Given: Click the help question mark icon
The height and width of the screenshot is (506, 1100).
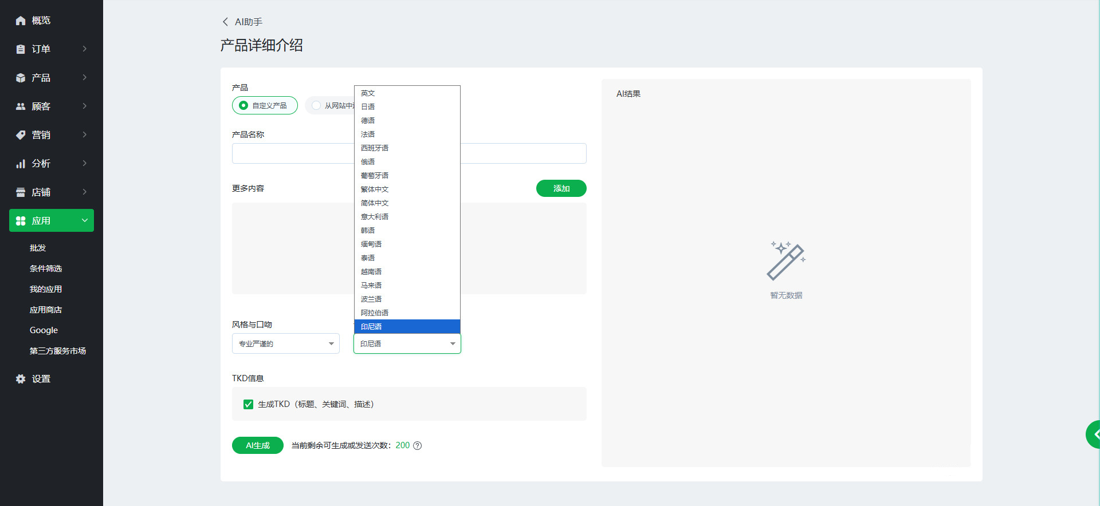Looking at the screenshot, I should pos(418,446).
